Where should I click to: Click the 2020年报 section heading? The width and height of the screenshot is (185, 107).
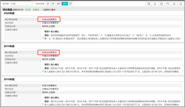click(x=9, y=13)
